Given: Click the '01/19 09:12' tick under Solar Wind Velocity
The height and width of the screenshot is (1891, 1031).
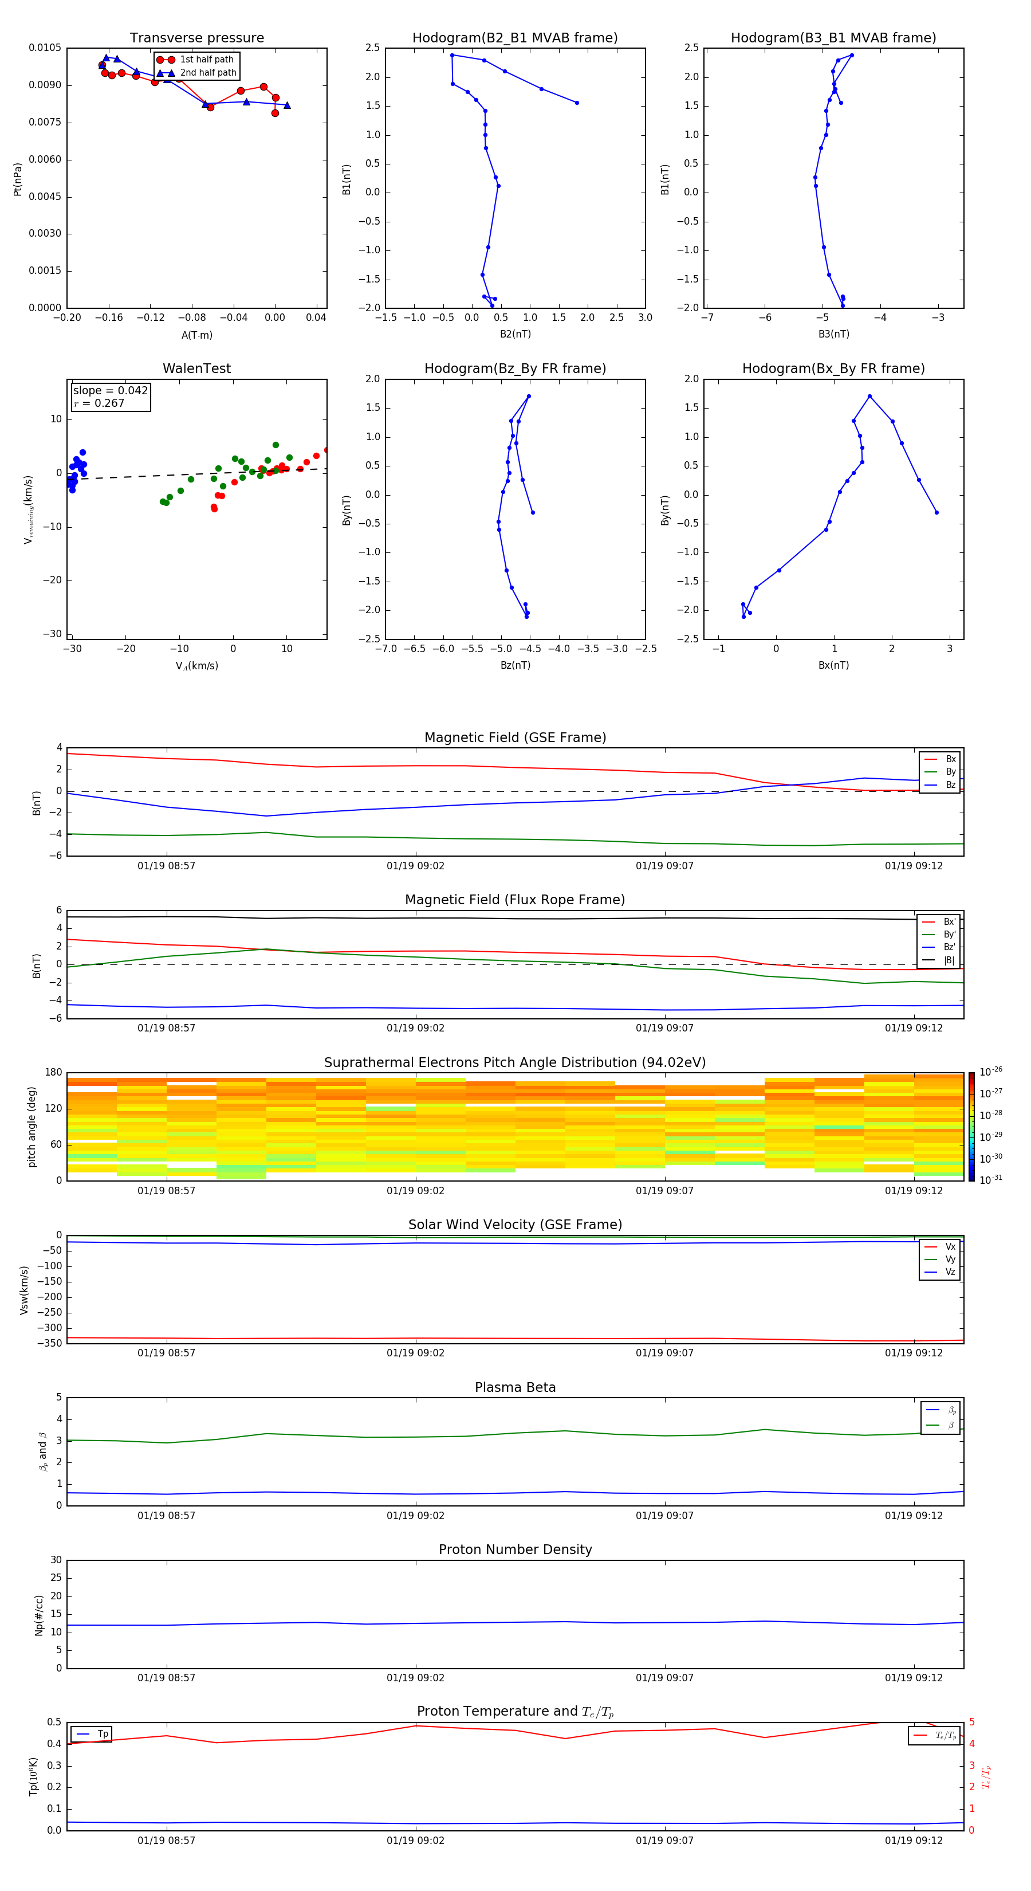Looking at the screenshot, I should click(x=914, y=1353).
